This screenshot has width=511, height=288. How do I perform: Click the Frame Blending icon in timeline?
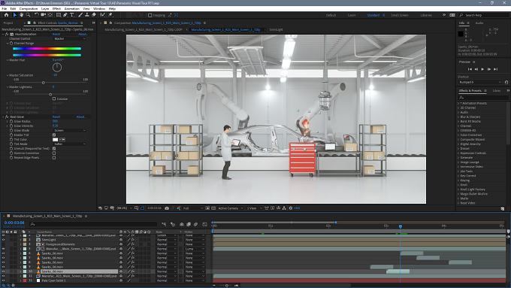(189, 224)
